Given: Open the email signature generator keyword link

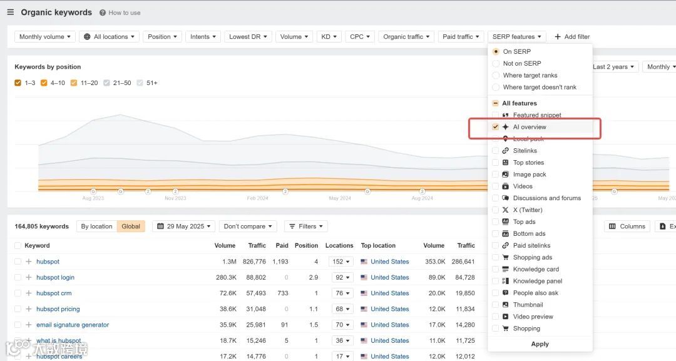Looking at the screenshot, I should (73, 325).
